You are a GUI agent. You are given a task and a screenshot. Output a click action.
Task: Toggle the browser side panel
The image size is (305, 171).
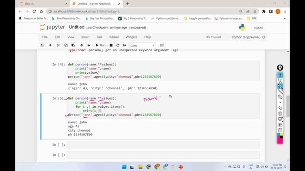coord(271,11)
